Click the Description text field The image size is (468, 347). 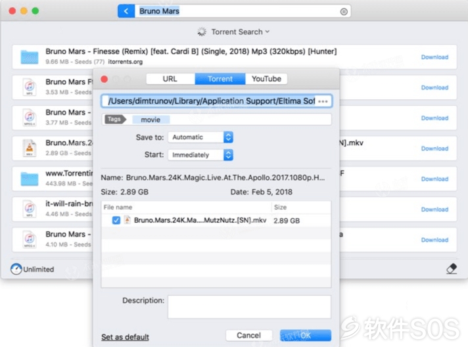coord(249,307)
